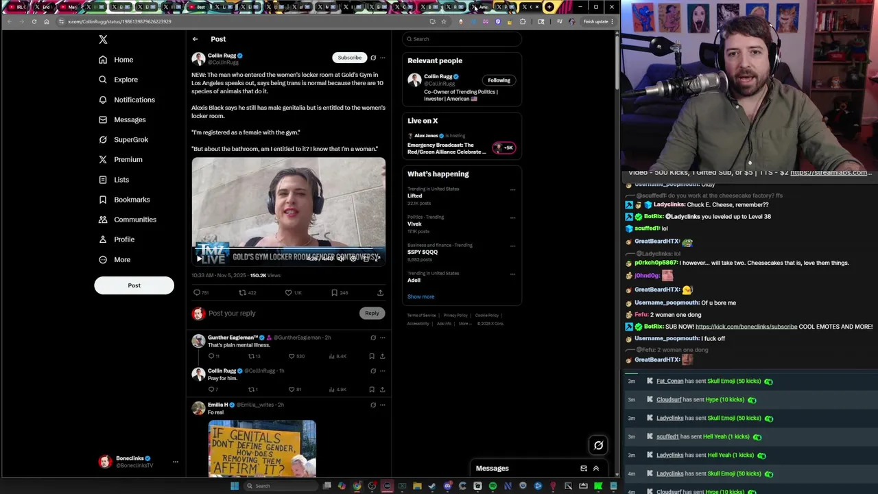The image size is (878, 494).
Task: Bookmark the 'Pray for him.' reply
Action: 372,390
